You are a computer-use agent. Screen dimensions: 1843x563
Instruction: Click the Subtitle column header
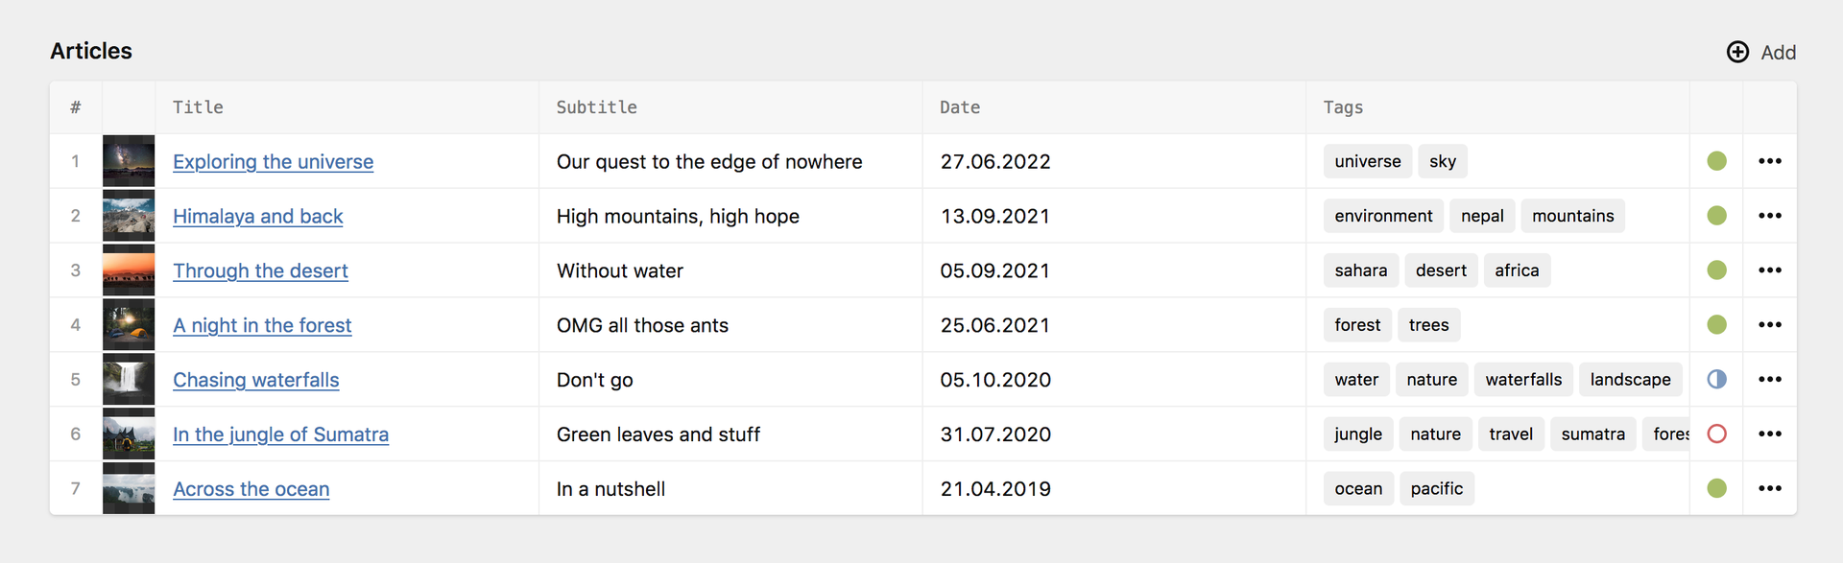596,107
